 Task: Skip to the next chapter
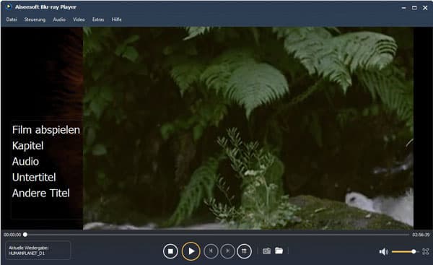click(227, 251)
